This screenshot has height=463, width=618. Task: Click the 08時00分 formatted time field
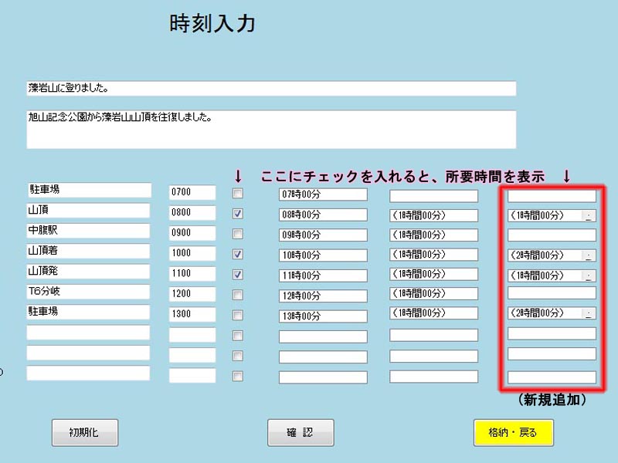[x=323, y=215]
